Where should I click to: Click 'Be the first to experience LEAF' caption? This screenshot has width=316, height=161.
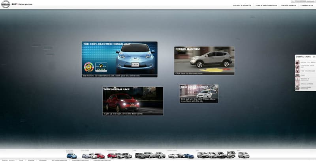point(111,76)
